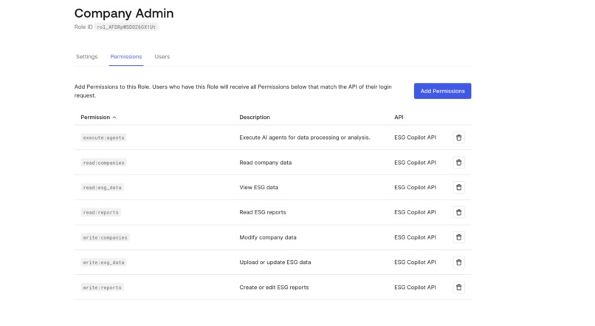Screen dimensions: 595x326
Task: Click ESG Copilot API in read:esg_data row
Action: point(415,187)
